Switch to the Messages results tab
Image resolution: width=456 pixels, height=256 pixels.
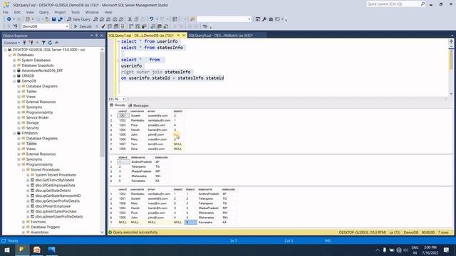pyautogui.click(x=139, y=105)
